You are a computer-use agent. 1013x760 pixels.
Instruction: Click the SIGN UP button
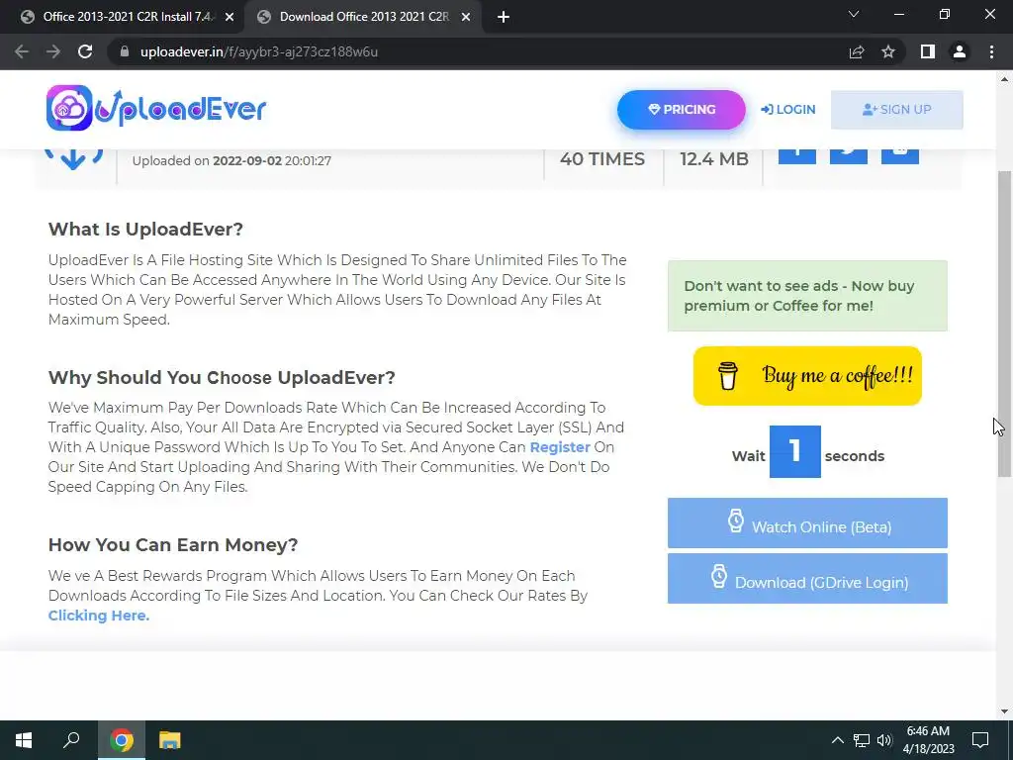[896, 110]
